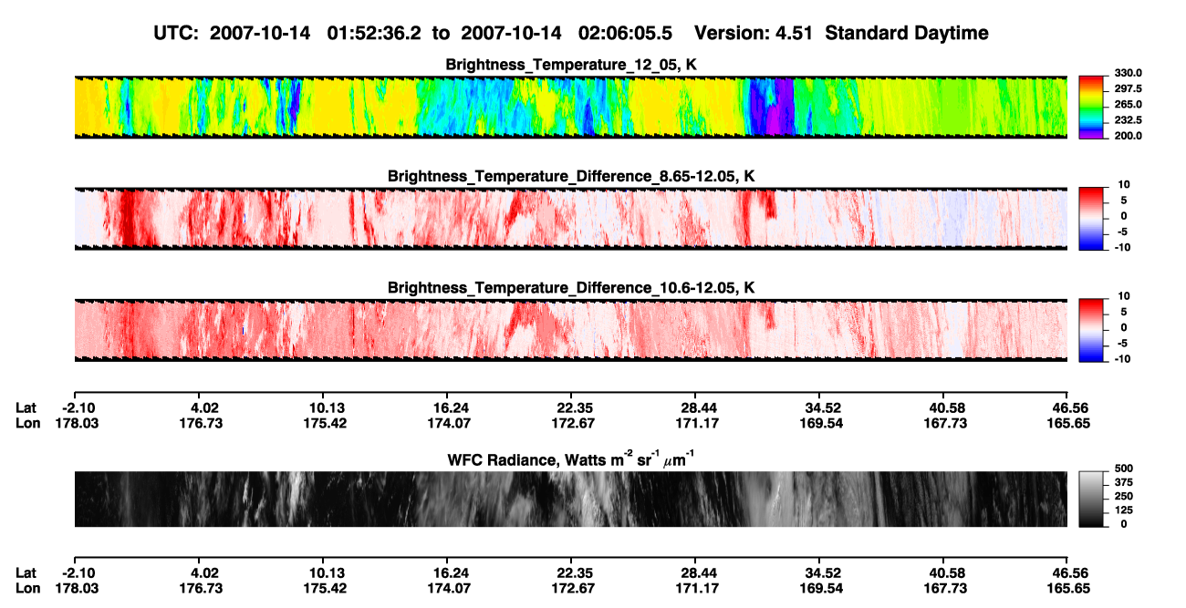Click the red-blue colorbar beside the 10.6-12.05 panel
The height and width of the screenshot is (608, 1186).
pos(1092,330)
